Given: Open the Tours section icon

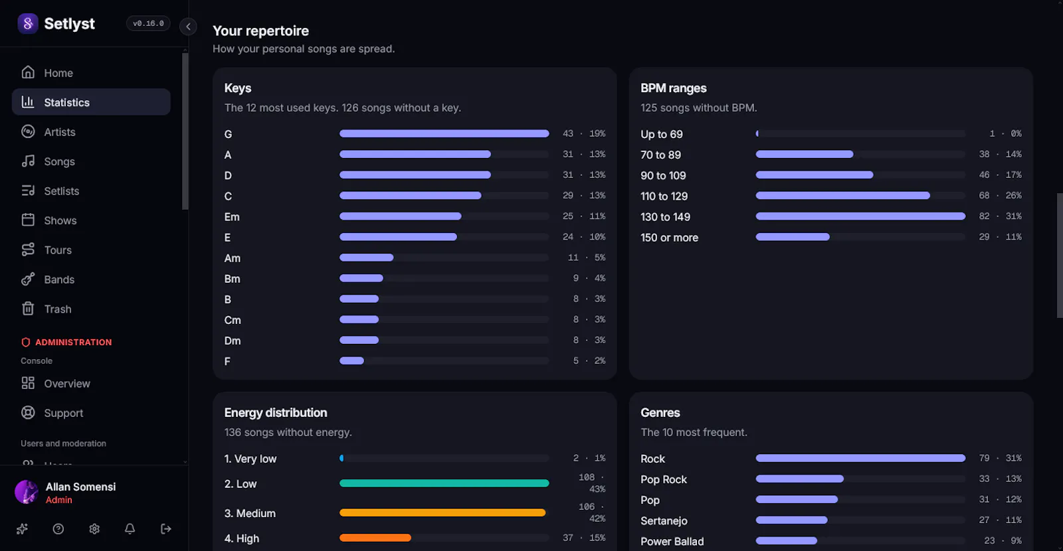Looking at the screenshot, I should click(28, 250).
